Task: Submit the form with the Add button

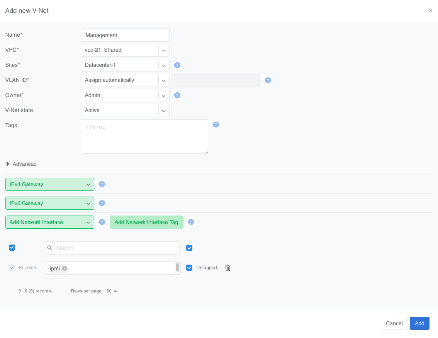Action: click(x=419, y=323)
